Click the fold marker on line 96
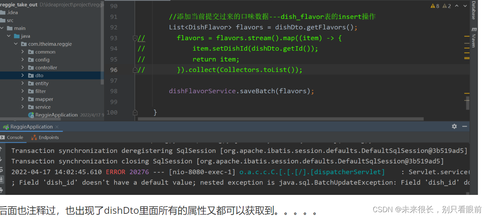Image resolution: width=488 pixels, height=217 pixels. click(135, 70)
